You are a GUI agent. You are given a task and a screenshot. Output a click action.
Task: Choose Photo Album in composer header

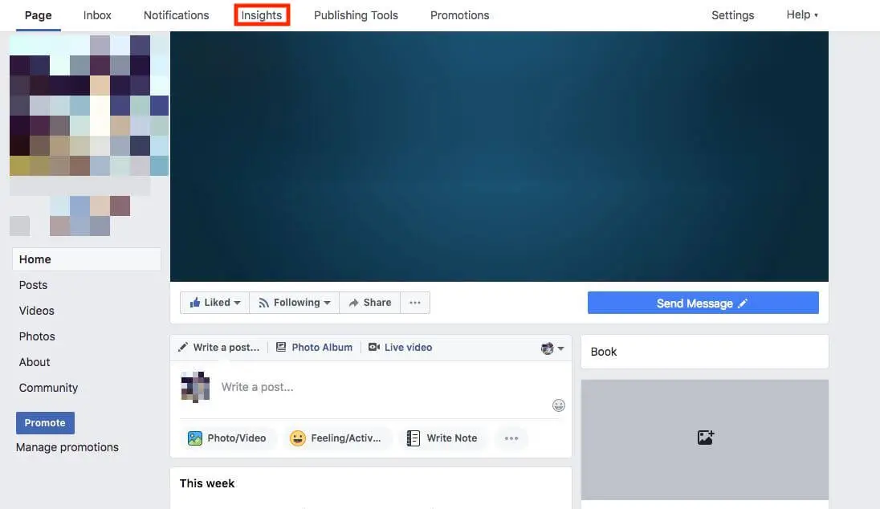tap(314, 348)
